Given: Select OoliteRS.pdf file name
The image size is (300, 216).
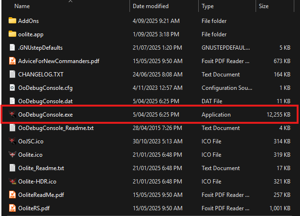Looking at the screenshot, I should tap(34, 208).
